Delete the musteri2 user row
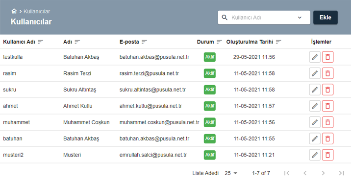The height and width of the screenshot is (182, 351). point(328,155)
